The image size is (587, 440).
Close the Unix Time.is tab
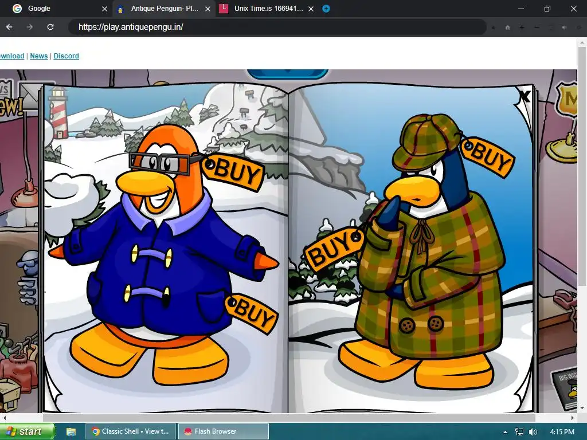[311, 9]
